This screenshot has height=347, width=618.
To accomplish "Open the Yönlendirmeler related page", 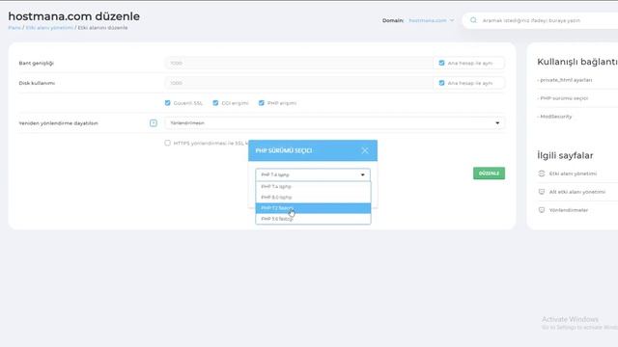I will pos(569,210).
